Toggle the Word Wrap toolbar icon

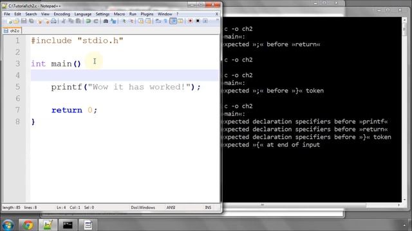tap(158, 21)
